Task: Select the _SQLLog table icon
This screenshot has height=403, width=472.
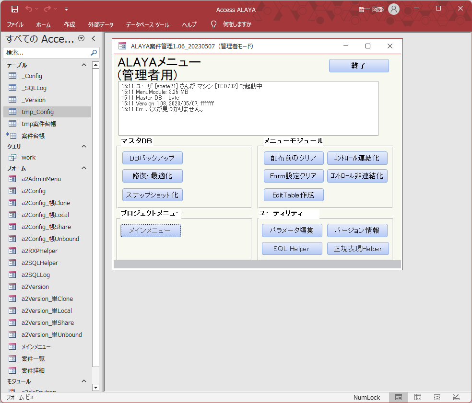Action: (12, 88)
